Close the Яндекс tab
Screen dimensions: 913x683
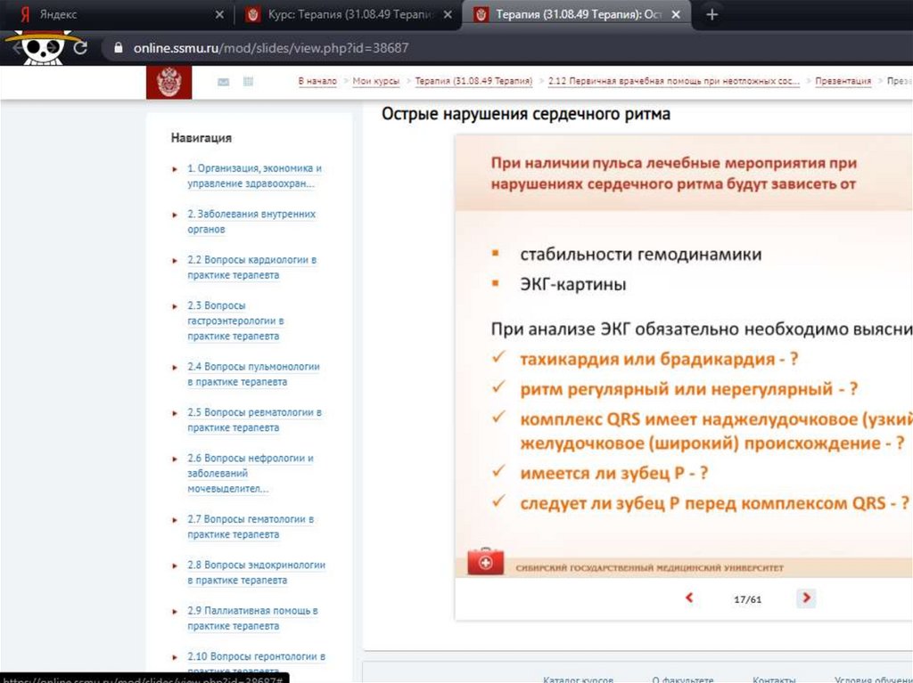click(220, 15)
